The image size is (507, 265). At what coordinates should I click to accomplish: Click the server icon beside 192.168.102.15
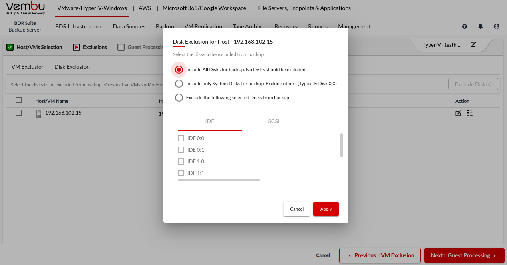[39, 114]
